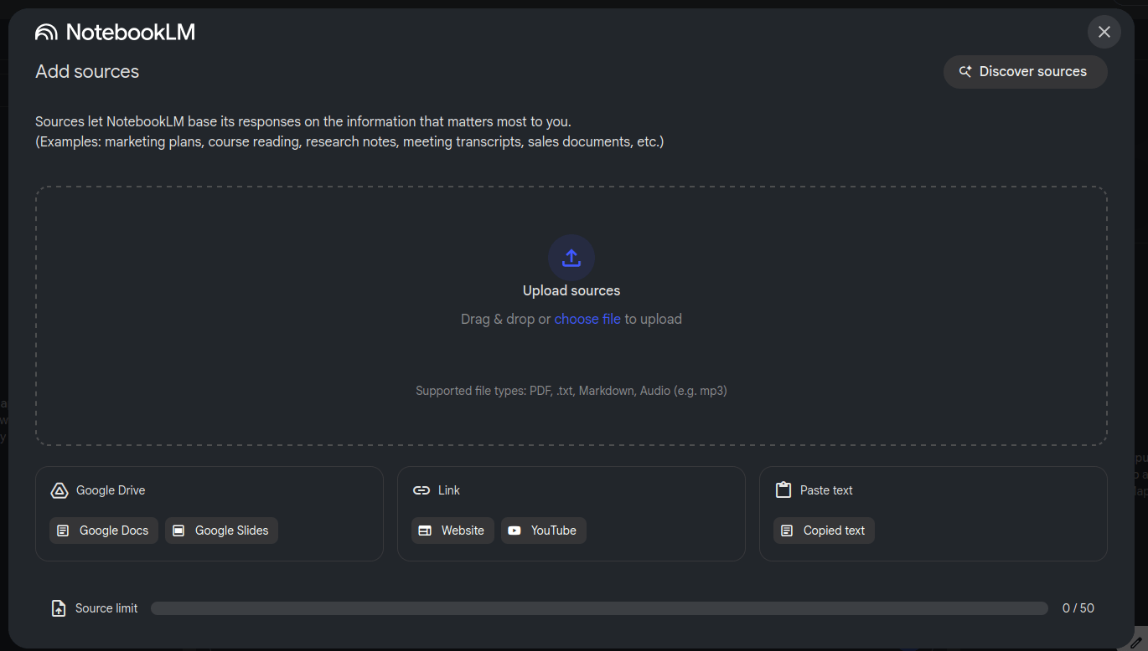This screenshot has height=651, width=1148.
Task: Click the Source limit label
Action: 106,608
